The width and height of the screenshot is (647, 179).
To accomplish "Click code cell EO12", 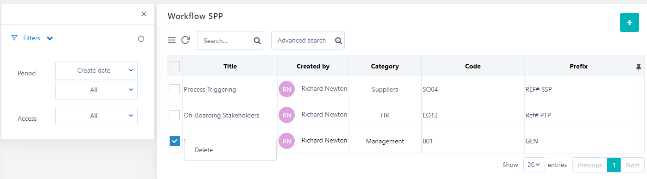I will (473, 115).
